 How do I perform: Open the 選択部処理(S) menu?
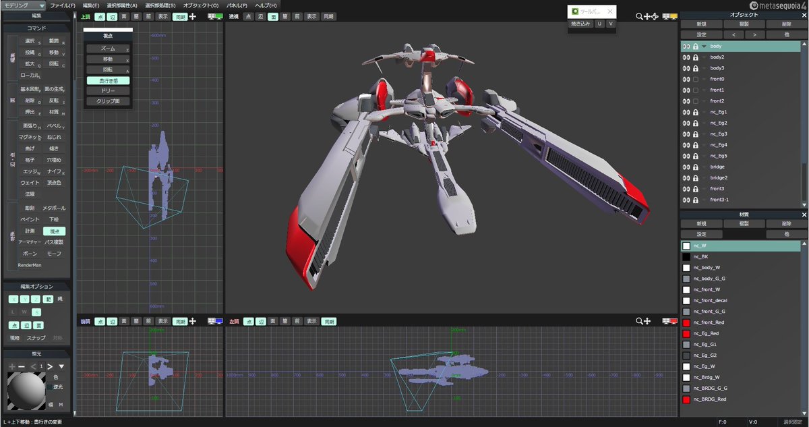pos(160,5)
